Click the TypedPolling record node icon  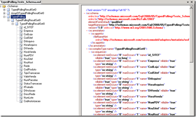tap(9, 17)
